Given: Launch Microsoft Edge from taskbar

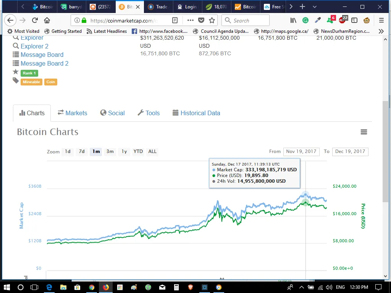Looking at the screenshot, I should click(x=49, y=287).
